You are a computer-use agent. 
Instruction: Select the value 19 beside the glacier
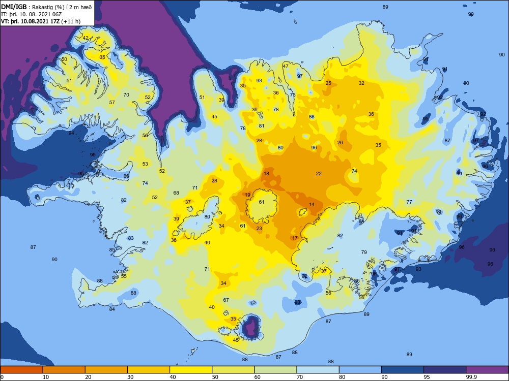coord(248,195)
